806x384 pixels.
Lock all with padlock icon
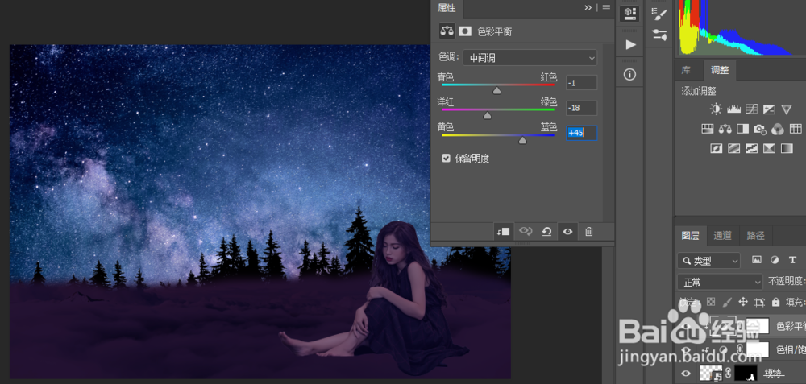tap(775, 302)
